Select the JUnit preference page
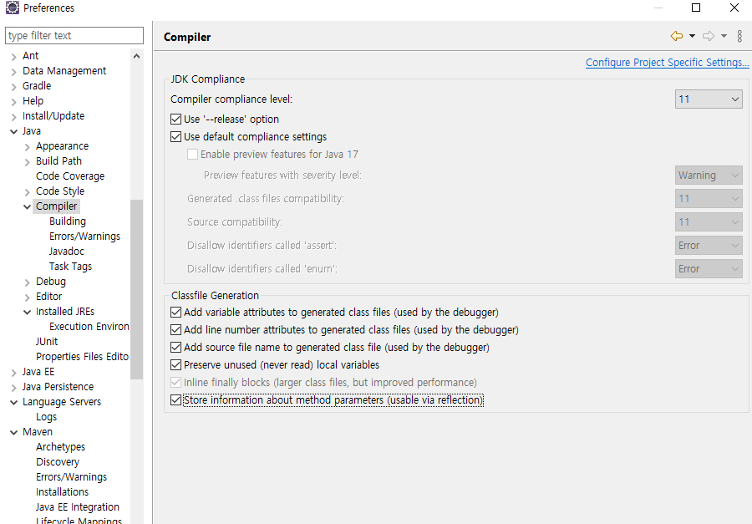The height and width of the screenshot is (524, 752). point(47,342)
